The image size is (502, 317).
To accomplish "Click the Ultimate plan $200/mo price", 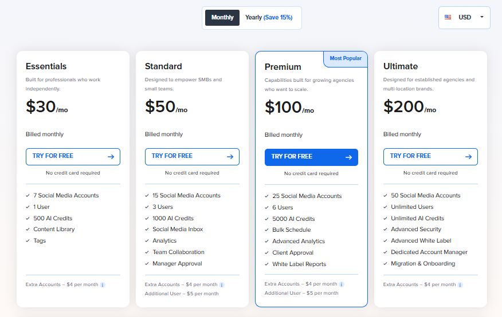I will pos(409,107).
